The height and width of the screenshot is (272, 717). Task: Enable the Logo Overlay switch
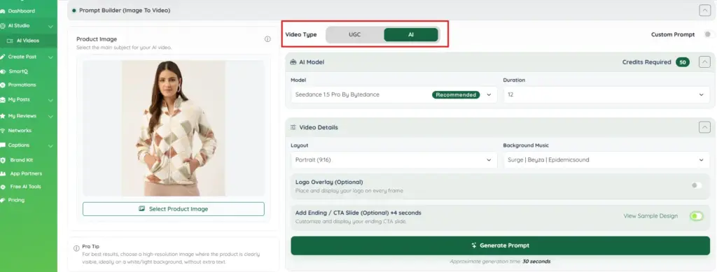coord(697,185)
